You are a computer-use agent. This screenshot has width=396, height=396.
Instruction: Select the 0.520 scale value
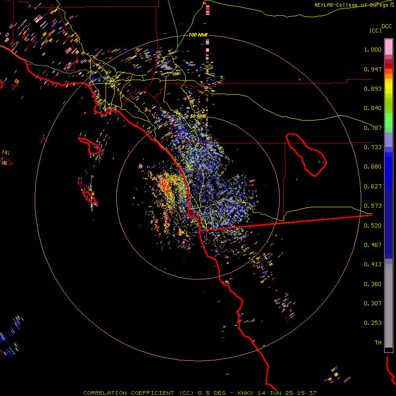pos(373,226)
